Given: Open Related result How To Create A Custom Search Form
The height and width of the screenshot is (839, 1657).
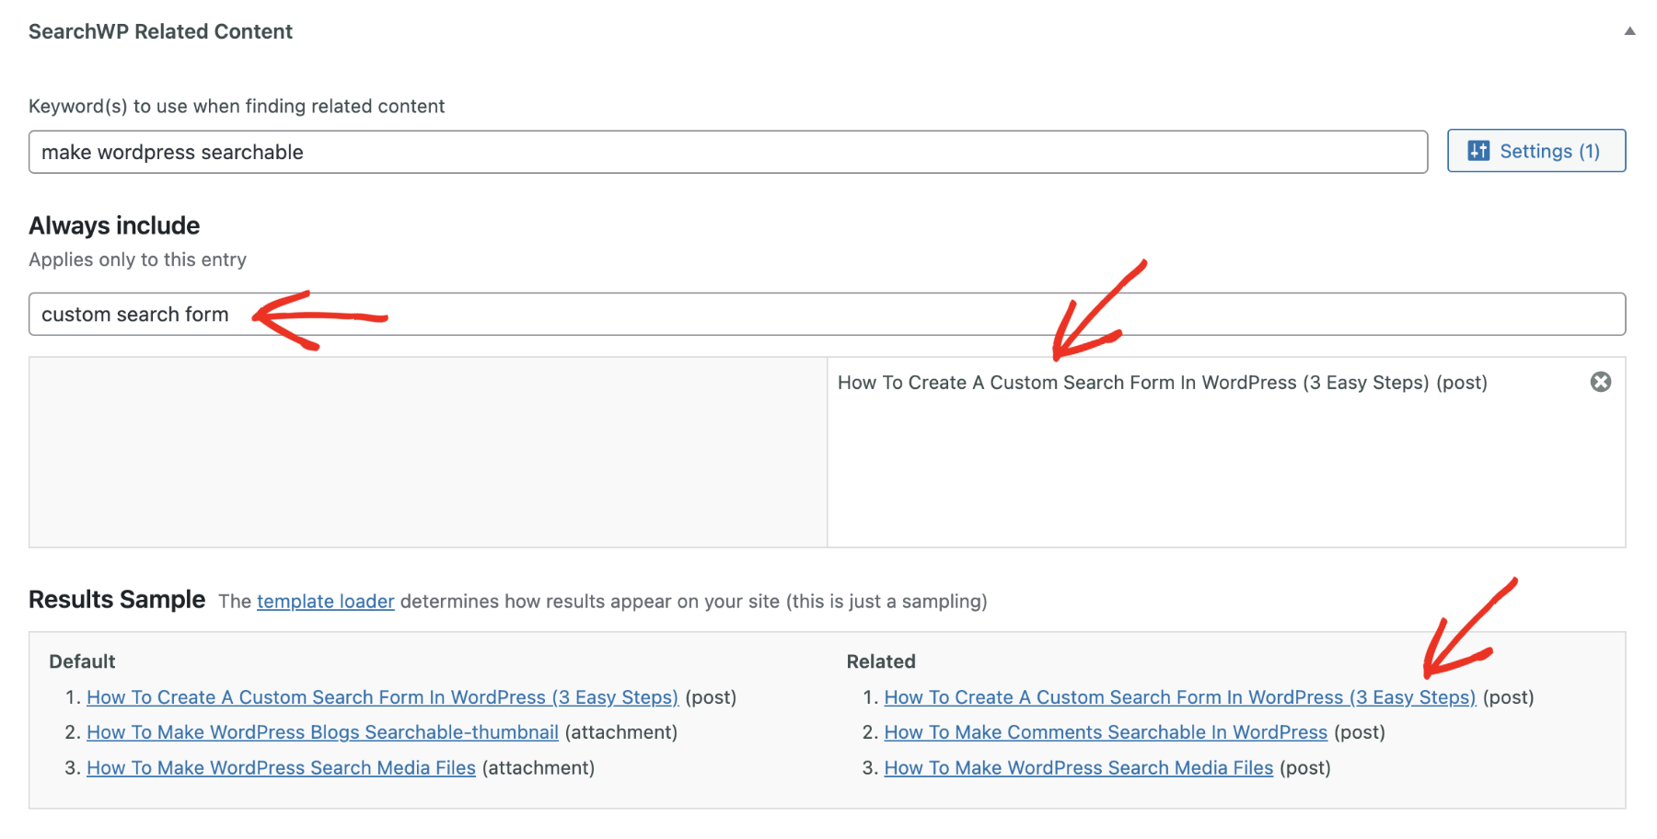Looking at the screenshot, I should click(x=1179, y=697).
